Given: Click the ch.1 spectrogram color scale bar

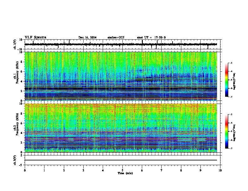Looking at the screenshot, I should coord(227,80).
